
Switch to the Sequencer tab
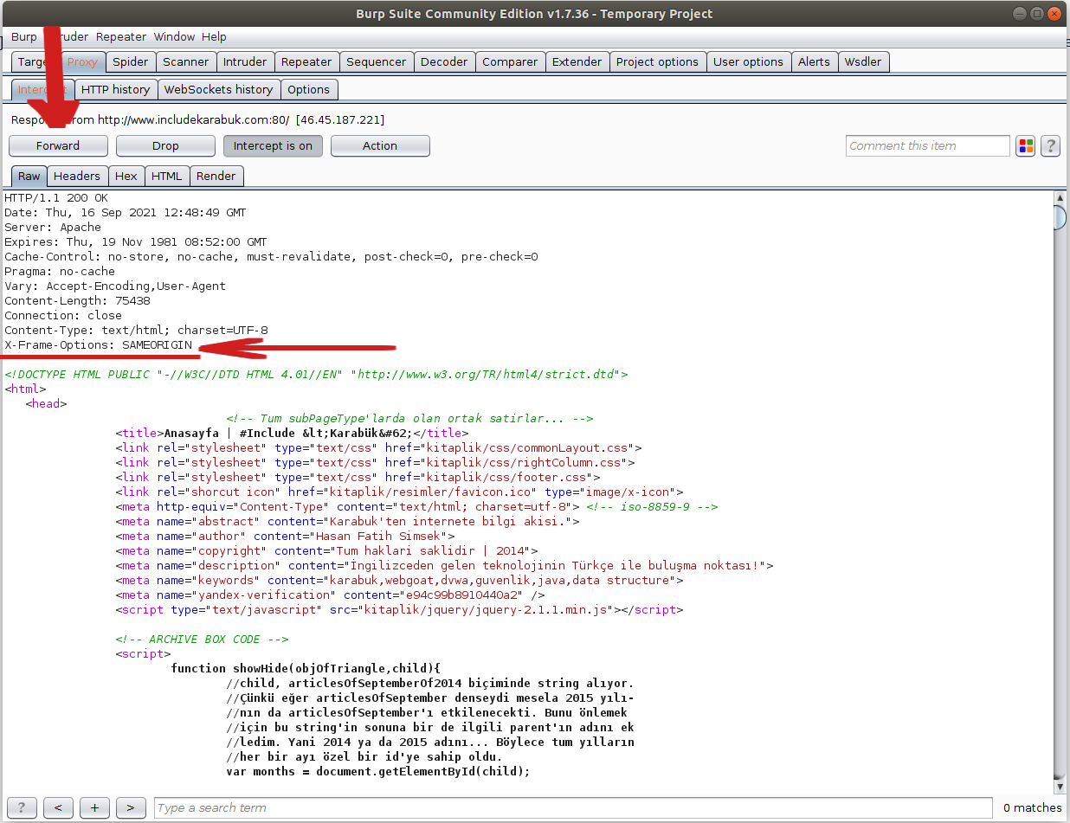pyautogui.click(x=376, y=62)
